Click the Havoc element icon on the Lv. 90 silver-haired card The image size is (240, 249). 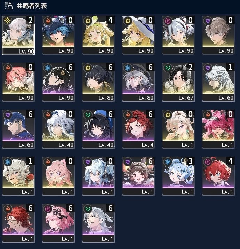168,21
